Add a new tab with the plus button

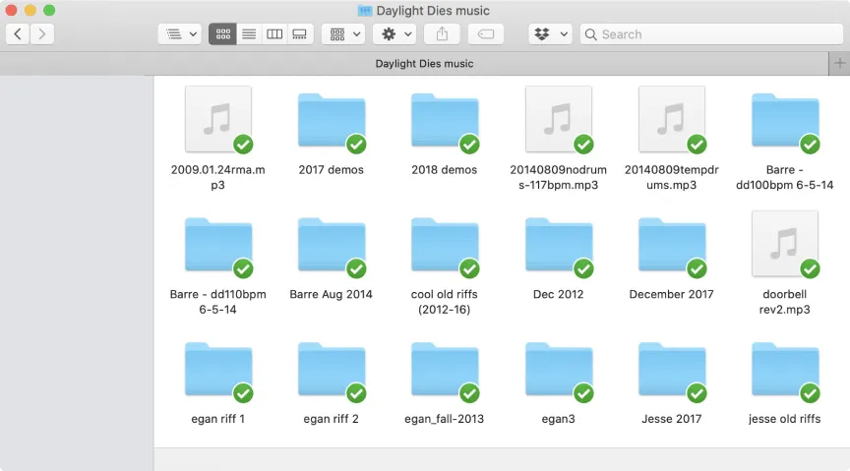click(x=839, y=63)
